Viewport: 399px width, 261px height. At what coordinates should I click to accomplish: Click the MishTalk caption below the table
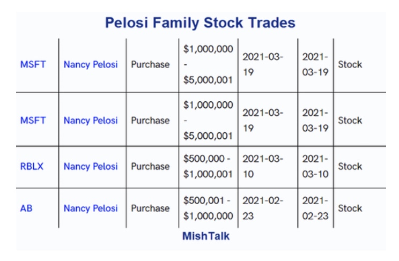pyautogui.click(x=205, y=236)
